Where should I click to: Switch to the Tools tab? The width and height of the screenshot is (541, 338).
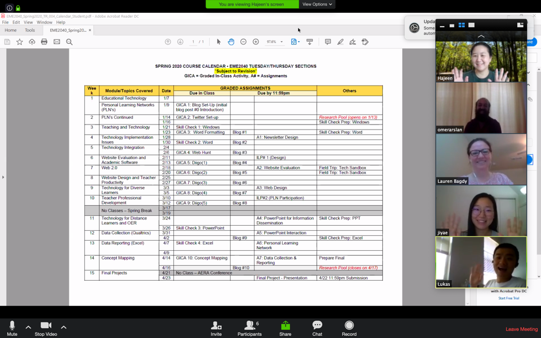29,30
